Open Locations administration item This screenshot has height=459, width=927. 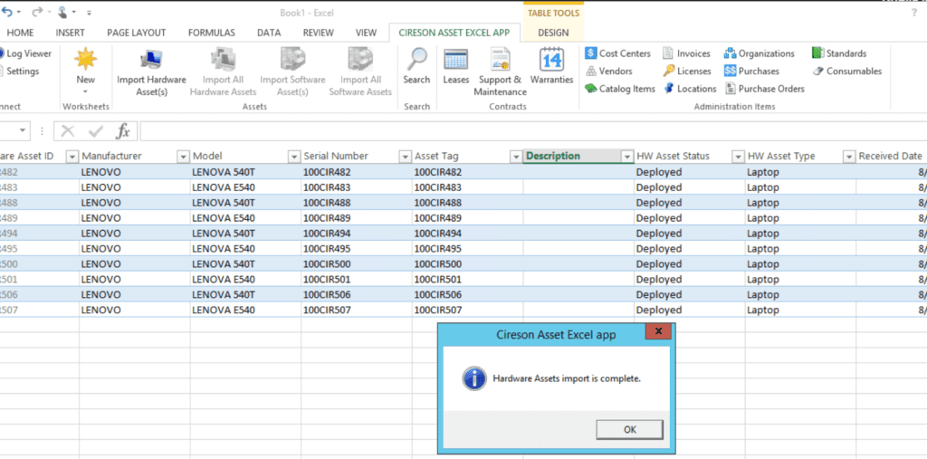point(689,89)
